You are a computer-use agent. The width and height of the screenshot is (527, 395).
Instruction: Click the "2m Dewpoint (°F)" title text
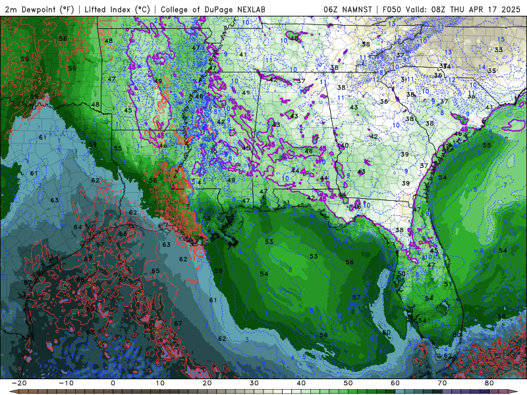pos(40,9)
